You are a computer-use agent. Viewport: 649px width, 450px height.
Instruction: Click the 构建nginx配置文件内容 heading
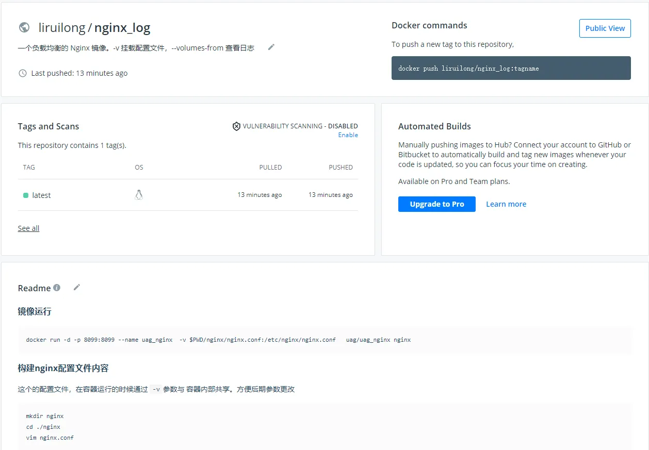click(63, 368)
